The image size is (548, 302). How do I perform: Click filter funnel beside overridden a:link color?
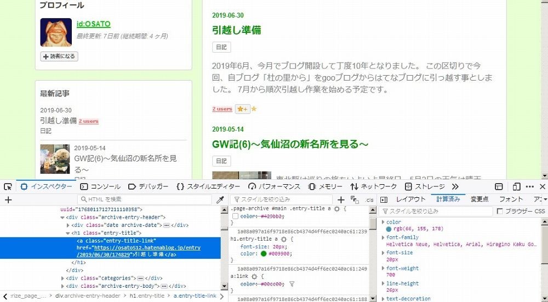coord(292,284)
